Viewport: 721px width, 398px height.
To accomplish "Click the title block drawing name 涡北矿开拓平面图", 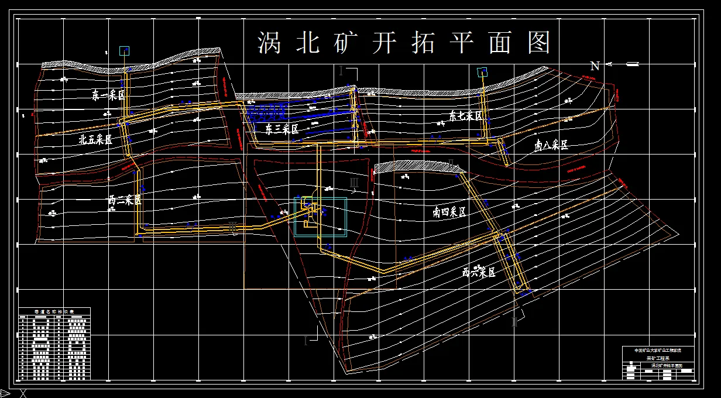I will tap(667, 365).
